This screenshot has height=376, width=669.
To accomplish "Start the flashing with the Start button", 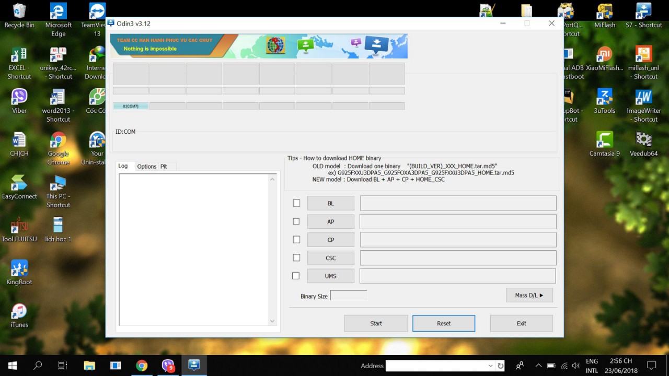I will click(x=376, y=323).
